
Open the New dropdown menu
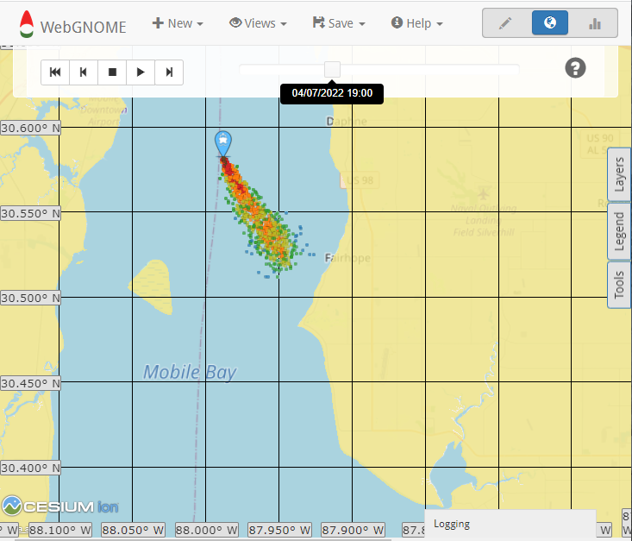coord(178,23)
